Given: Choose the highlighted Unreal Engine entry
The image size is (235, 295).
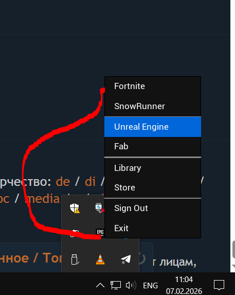Looking at the screenshot, I should [153, 127].
